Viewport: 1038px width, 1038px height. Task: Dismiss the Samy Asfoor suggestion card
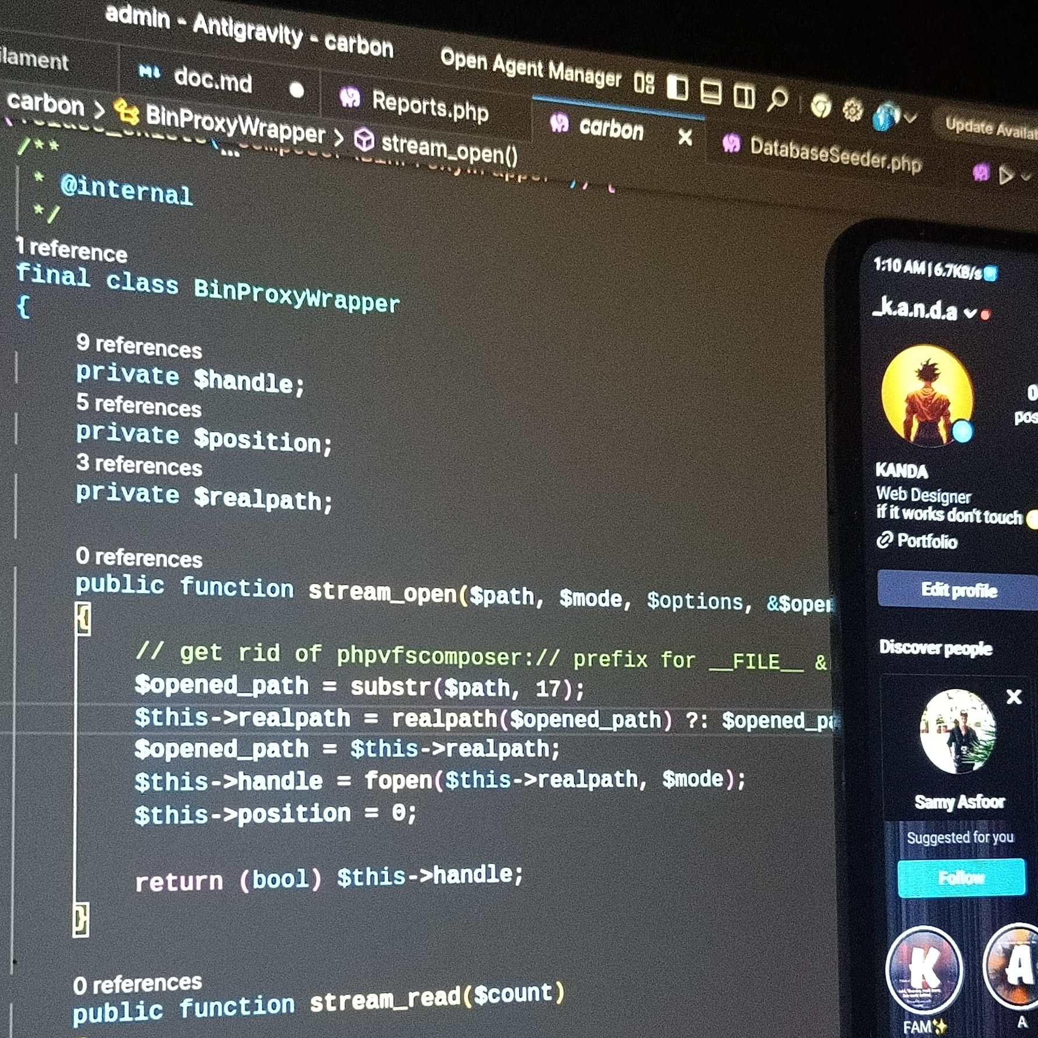1014,696
